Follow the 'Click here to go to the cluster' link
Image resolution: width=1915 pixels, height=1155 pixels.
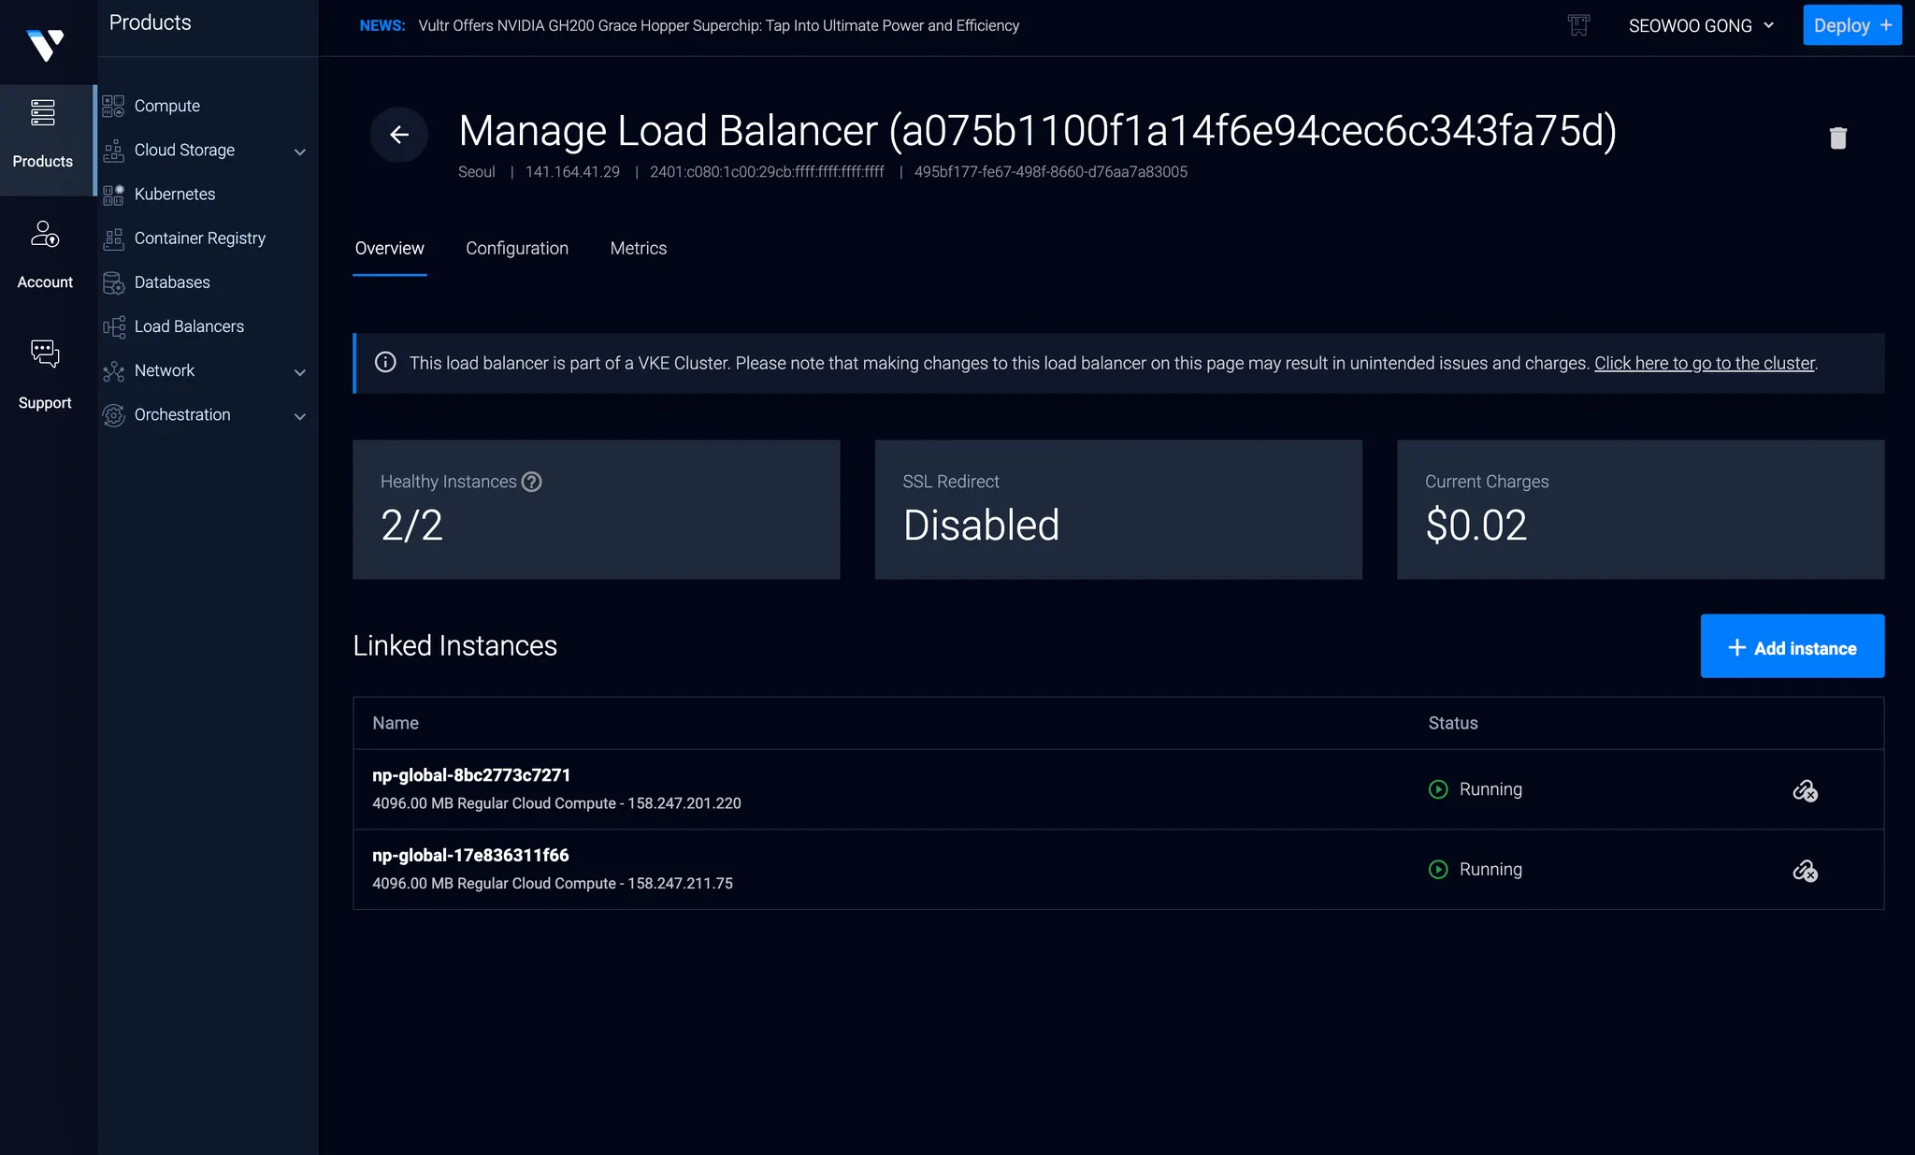tap(1704, 363)
